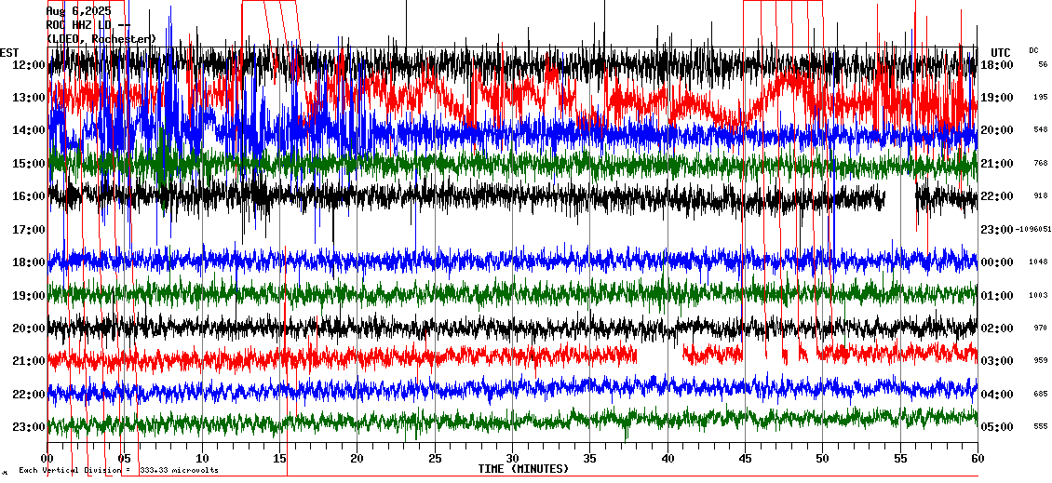The height and width of the screenshot is (483, 1052).
Task: Click the data gap in the 21:00 red trace
Action: click(x=659, y=355)
